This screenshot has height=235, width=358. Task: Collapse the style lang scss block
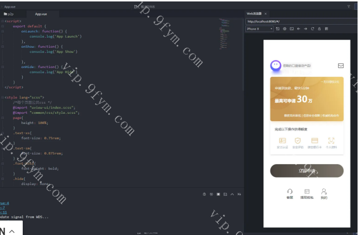[x=2, y=97]
